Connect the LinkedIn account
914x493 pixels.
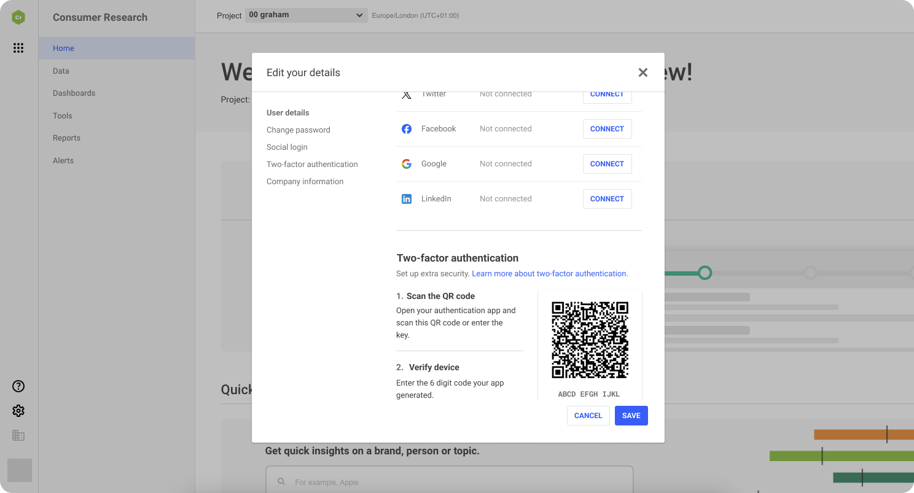[607, 199]
